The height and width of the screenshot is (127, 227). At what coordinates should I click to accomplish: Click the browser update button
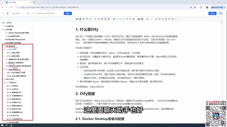pos(218,7)
